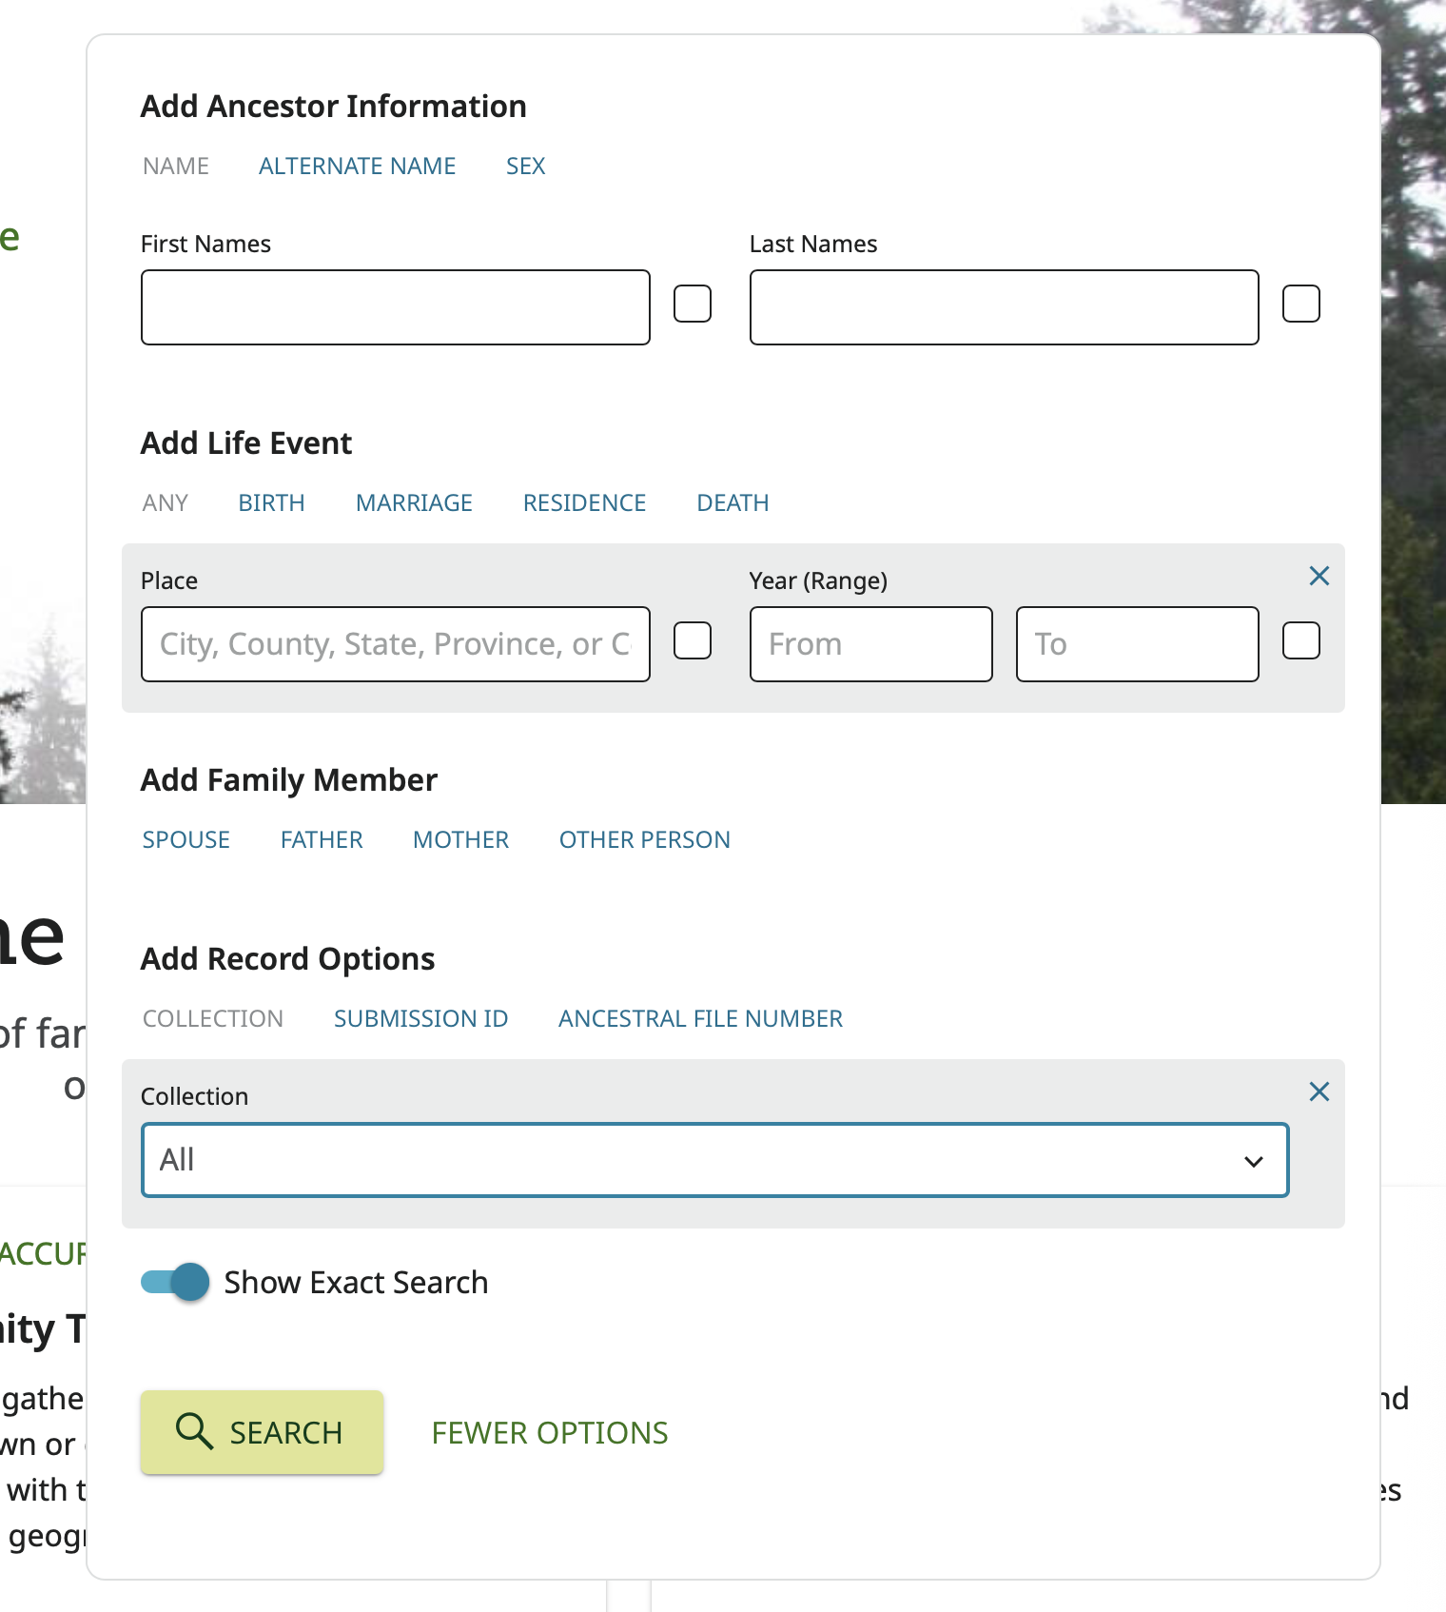Screen dimensions: 1446x1612
Task: Remove the life event Place row
Action: click(1319, 576)
